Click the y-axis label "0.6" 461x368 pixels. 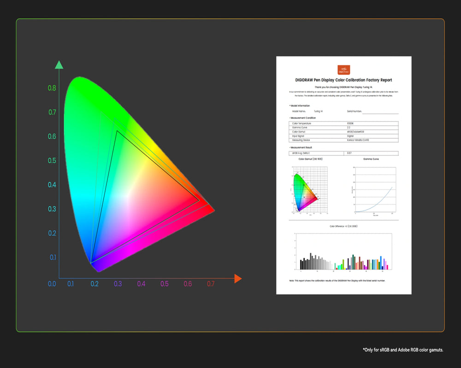pos(52,137)
